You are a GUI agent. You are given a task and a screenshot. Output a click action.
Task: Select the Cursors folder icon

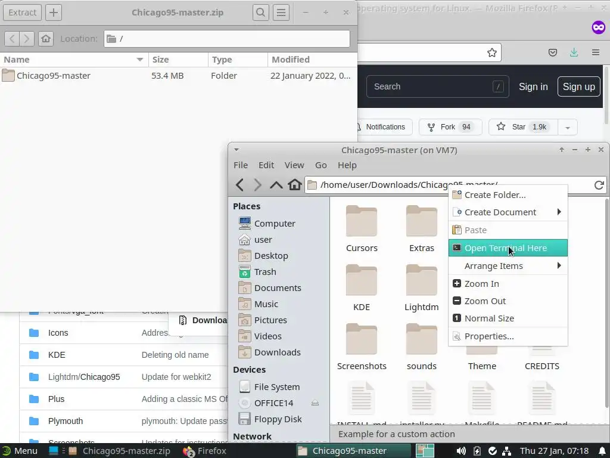(x=362, y=221)
